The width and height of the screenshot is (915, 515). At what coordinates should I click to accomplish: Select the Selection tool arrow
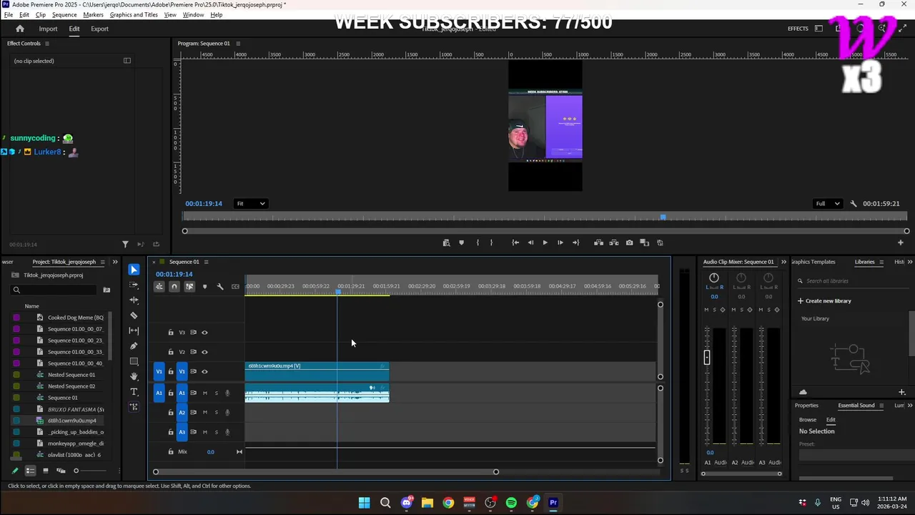(x=134, y=270)
